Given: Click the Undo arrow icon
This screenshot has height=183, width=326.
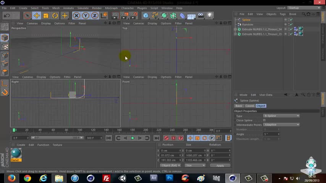Looking at the screenshot, I should (x=7, y=16).
